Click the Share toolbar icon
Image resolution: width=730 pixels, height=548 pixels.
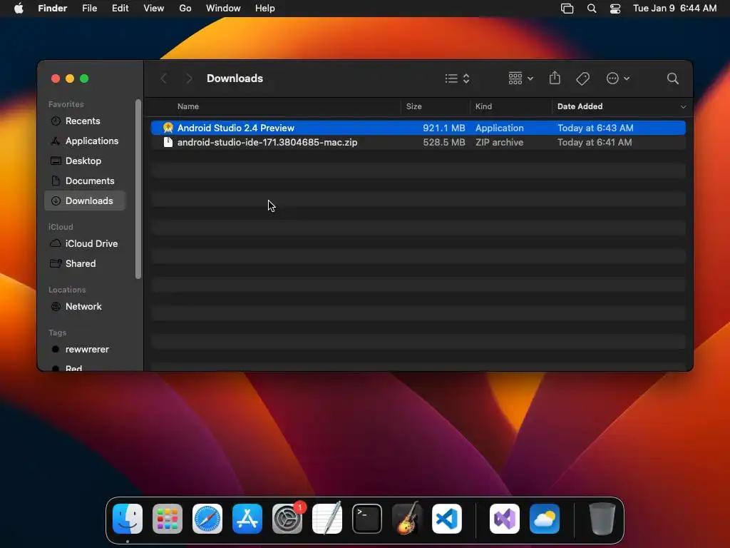point(555,78)
